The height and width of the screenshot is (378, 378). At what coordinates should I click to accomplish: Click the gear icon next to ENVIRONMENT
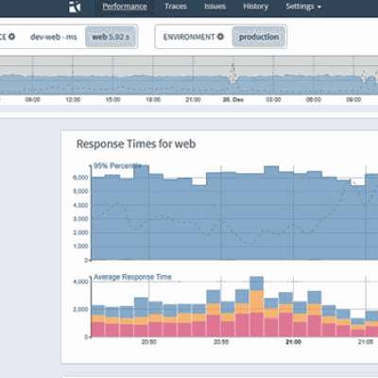coord(220,37)
